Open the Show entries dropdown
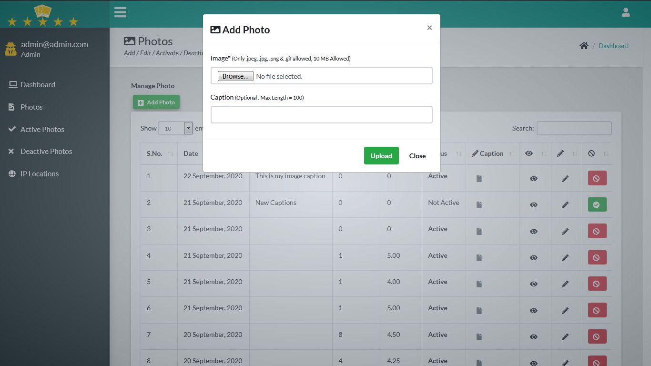Image resolution: width=651 pixels, height=366 pixels. coord(175,128)
